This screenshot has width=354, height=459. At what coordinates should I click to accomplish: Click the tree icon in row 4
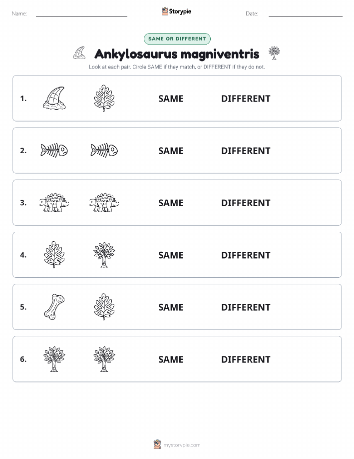[104, 255]
